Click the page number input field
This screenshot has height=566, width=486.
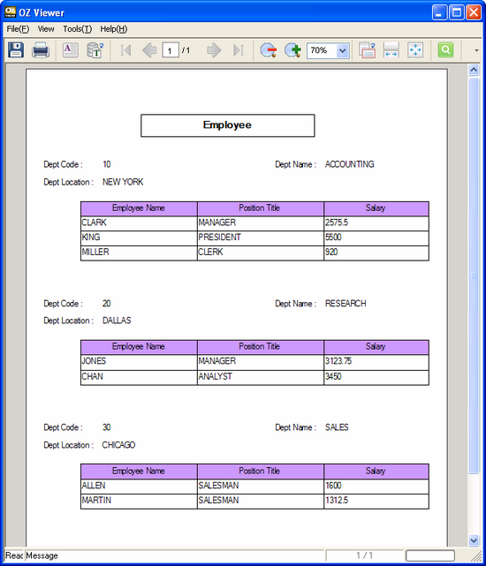point(171,50)
